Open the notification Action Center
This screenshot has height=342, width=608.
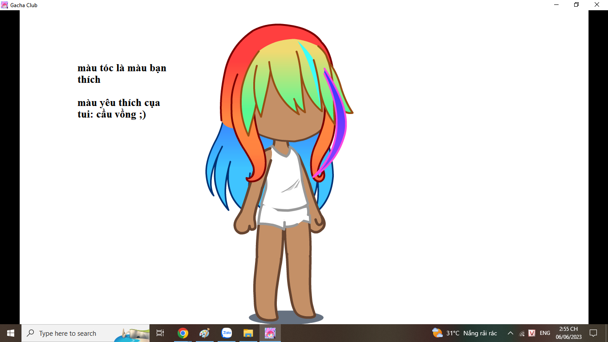[x=593, y=333]
